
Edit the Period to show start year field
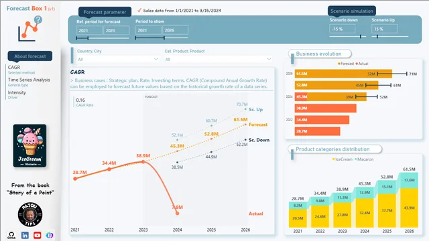148,30
